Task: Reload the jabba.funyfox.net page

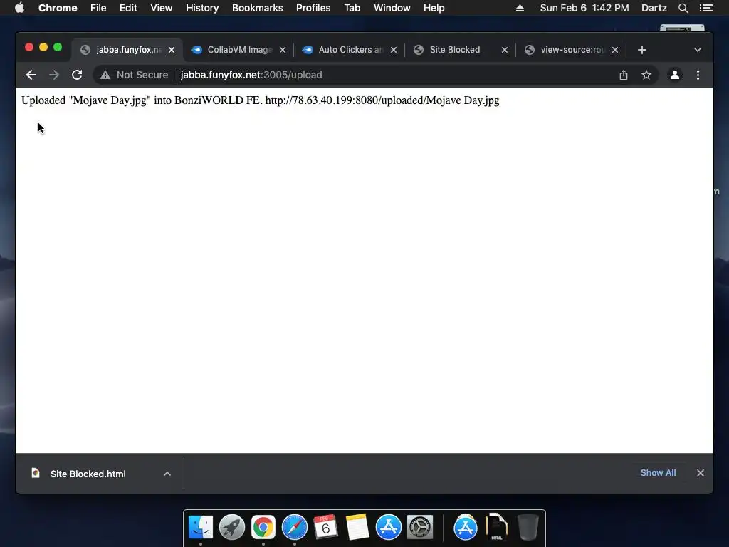Action: (77, 75)
